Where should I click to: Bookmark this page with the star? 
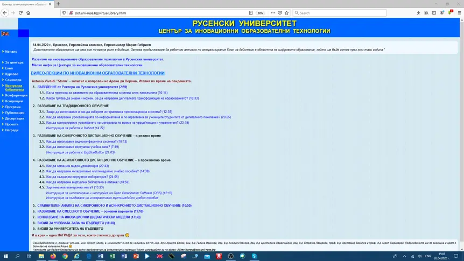286,13
